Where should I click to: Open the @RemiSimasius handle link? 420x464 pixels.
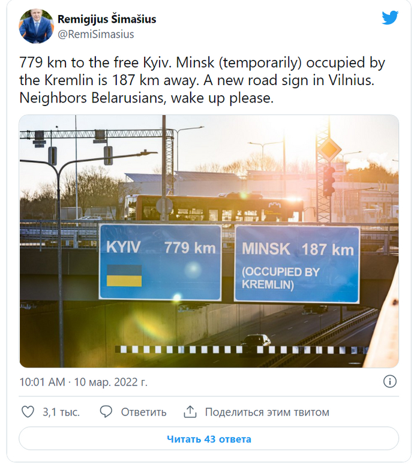(96, 34)
